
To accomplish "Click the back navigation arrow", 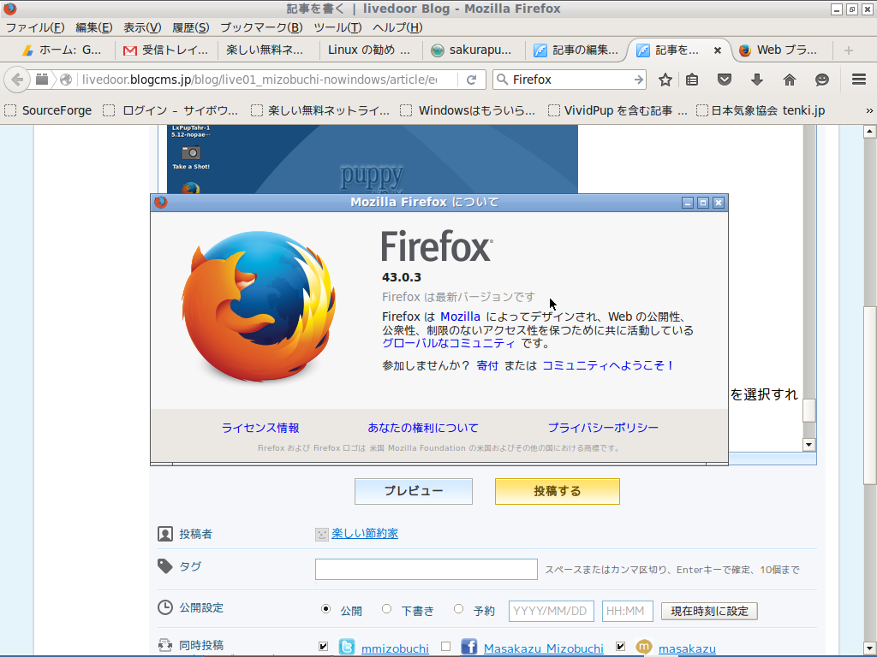I will (x=17, y=80).
